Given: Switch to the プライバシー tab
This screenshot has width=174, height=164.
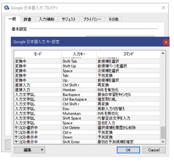Looking at the screenshot, I should click(92, 19).
